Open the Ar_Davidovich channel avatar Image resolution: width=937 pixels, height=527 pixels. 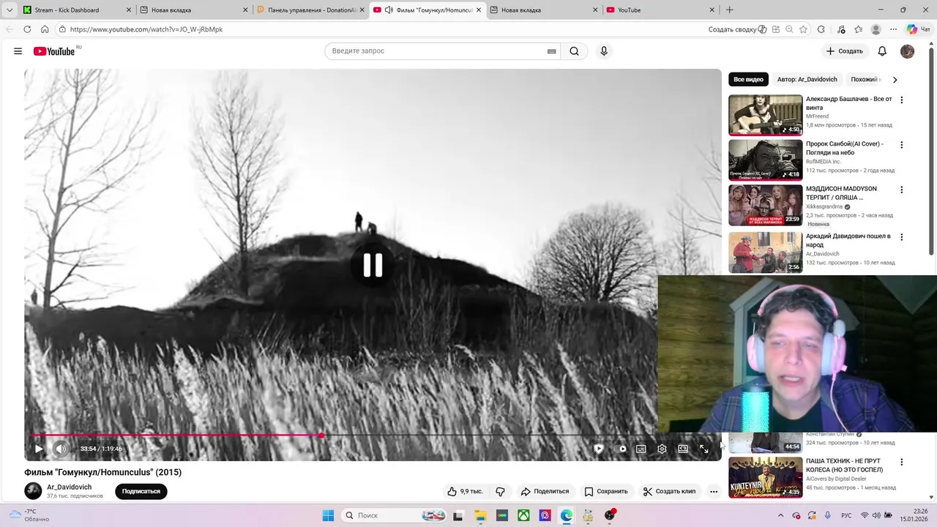click(x=33, y=491)
